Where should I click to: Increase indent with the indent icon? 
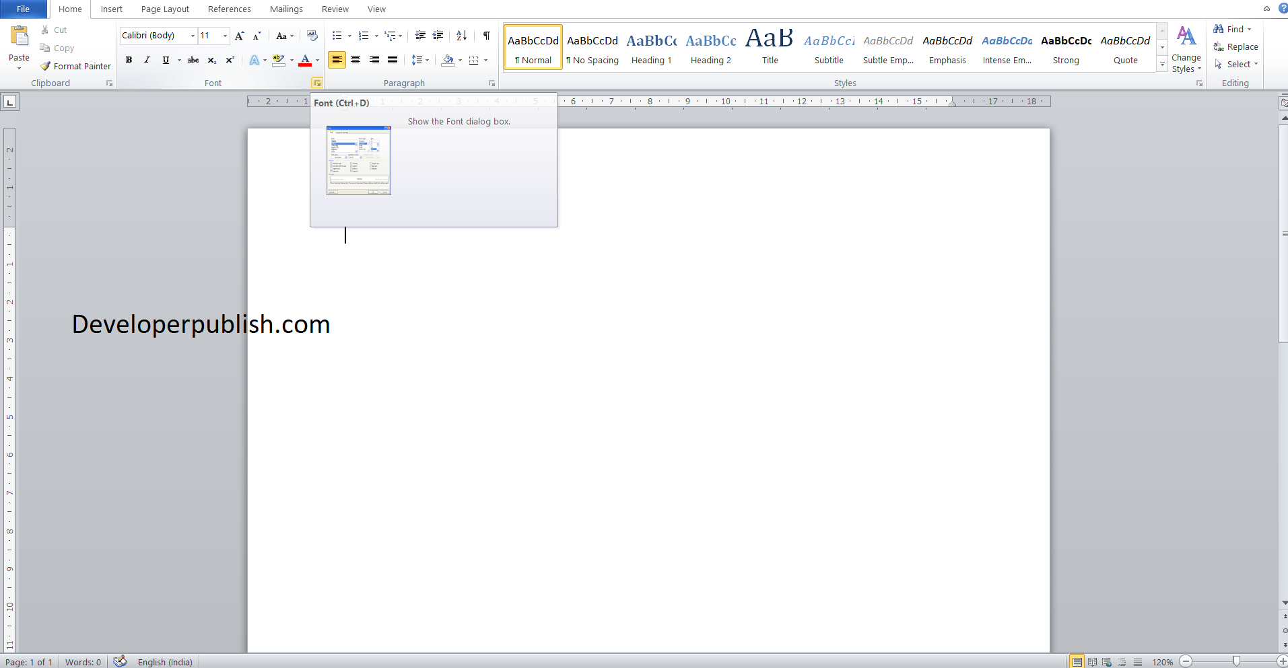(438, 36)
